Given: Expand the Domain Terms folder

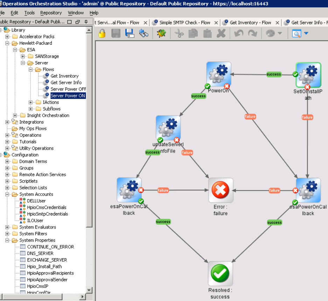Looking at the screenshot, I should point(7,161).
